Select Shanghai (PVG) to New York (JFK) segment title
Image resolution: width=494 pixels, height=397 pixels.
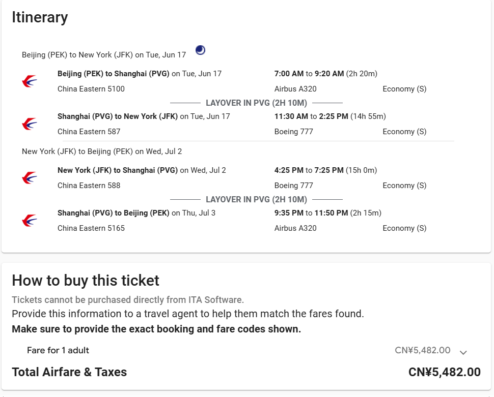(x=118, y=116)
